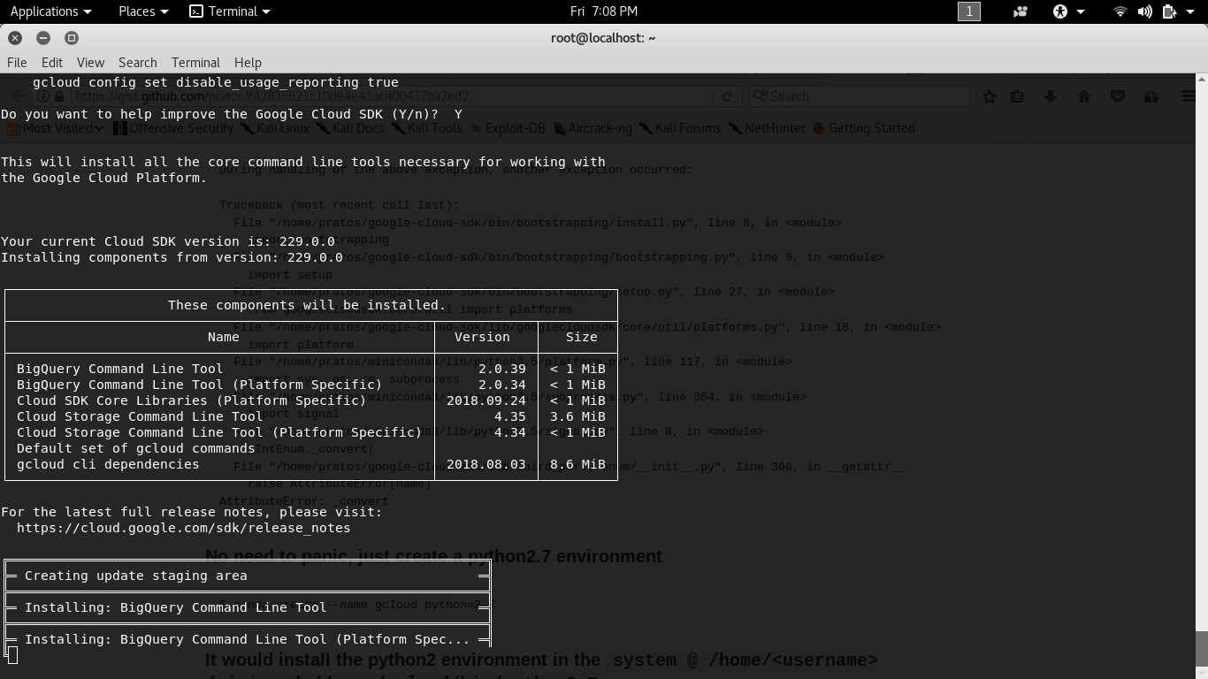Open the File menu

pyautogui.click(x=17, y=63)
